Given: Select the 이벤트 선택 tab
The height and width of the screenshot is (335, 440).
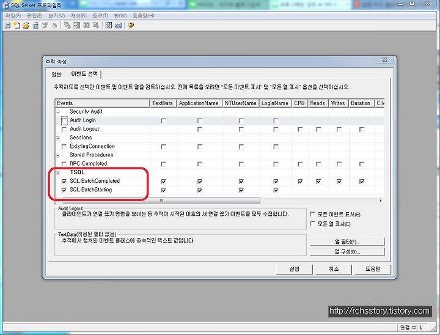Looking at the screenshot, I should (84, 74).
